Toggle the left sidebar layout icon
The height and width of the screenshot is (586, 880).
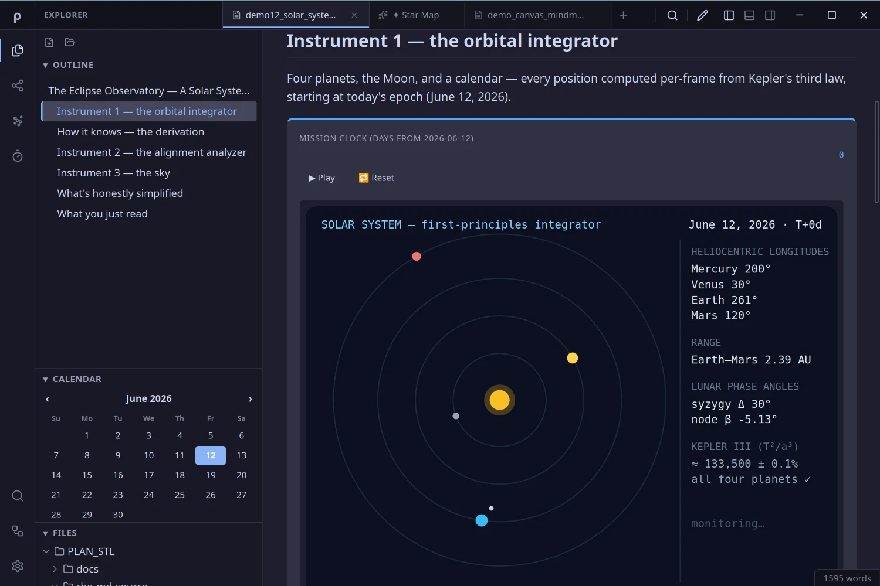[729, 15]
